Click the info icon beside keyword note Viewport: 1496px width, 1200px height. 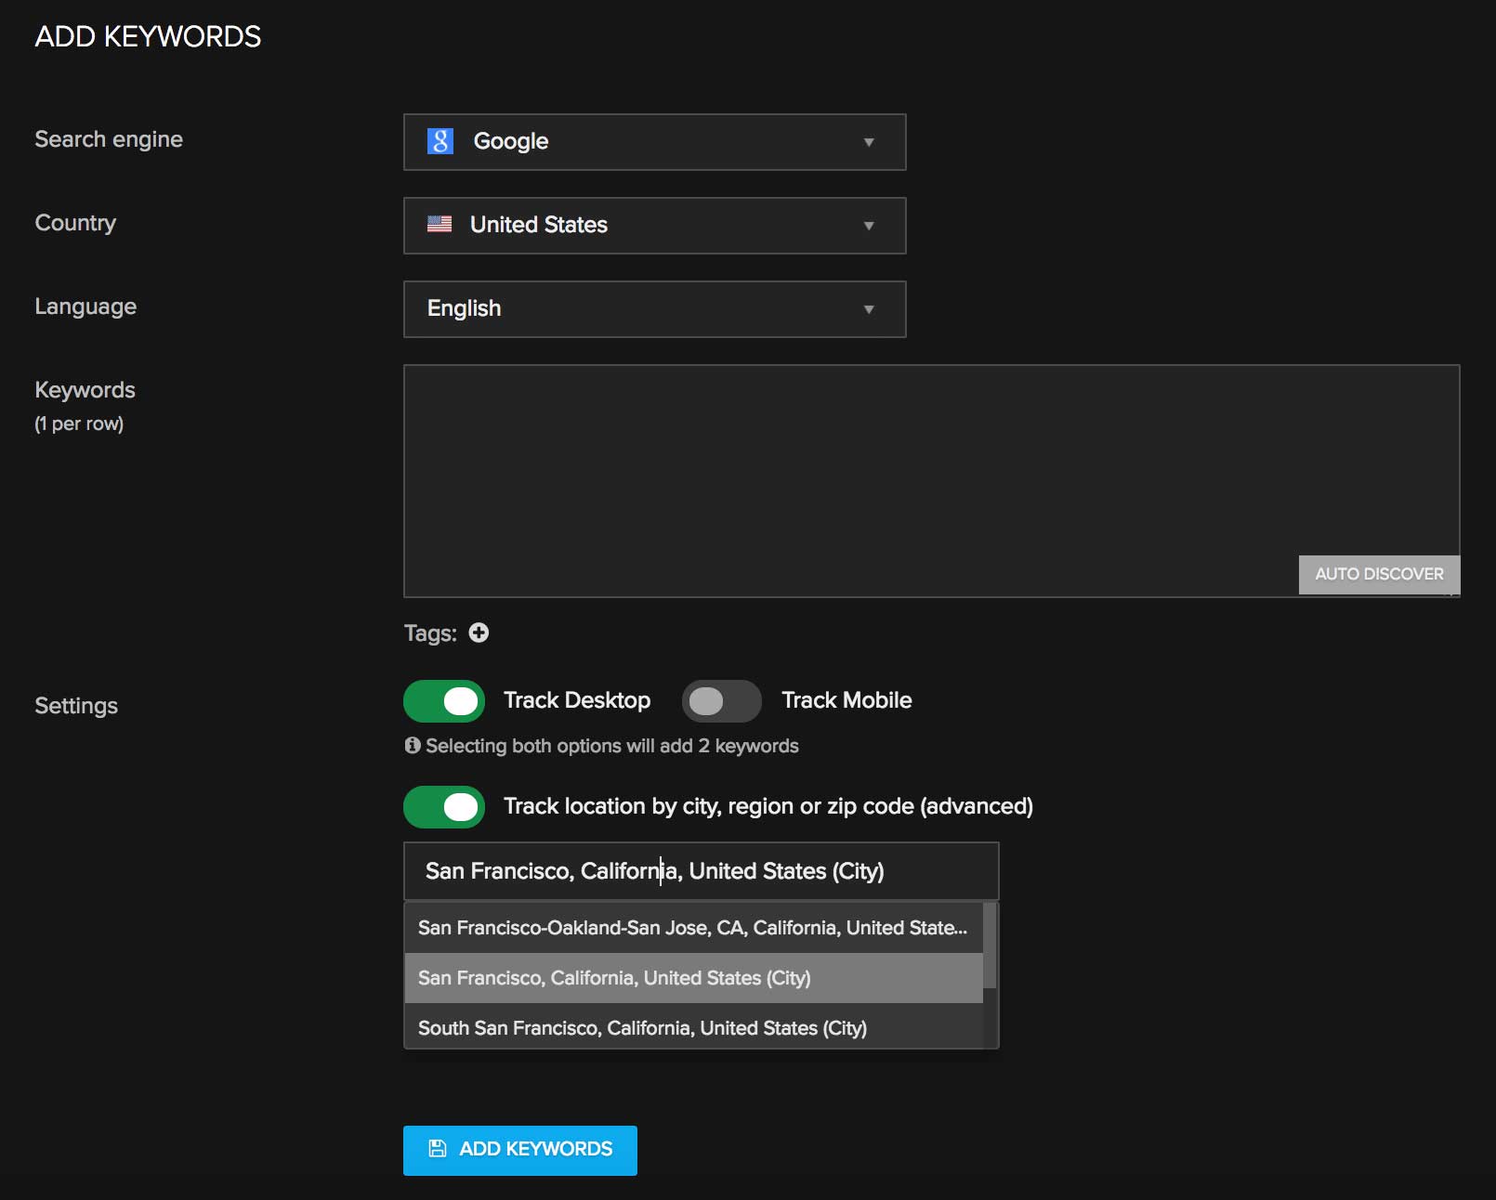[413, 746]
